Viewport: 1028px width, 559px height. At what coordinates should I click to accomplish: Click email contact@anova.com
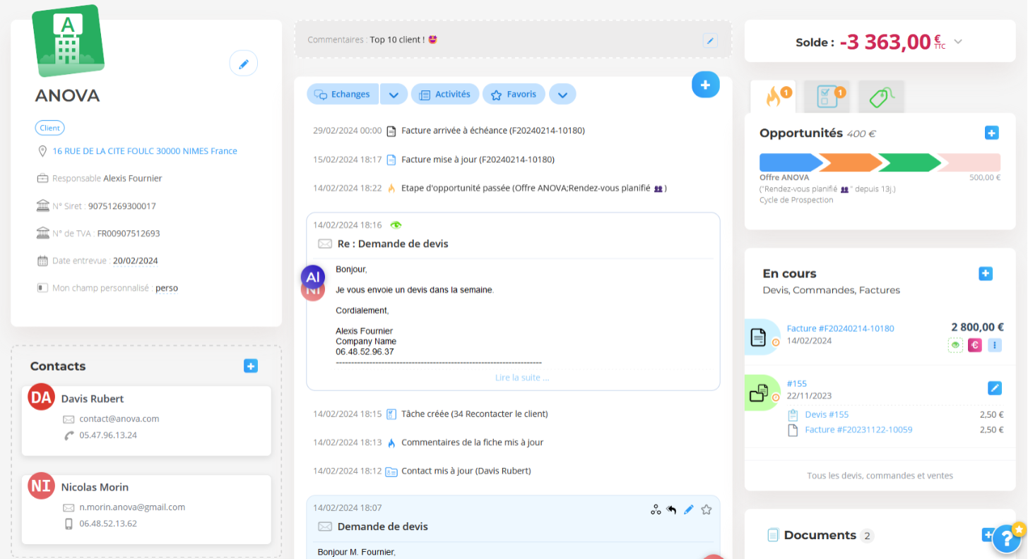(119, 419)
